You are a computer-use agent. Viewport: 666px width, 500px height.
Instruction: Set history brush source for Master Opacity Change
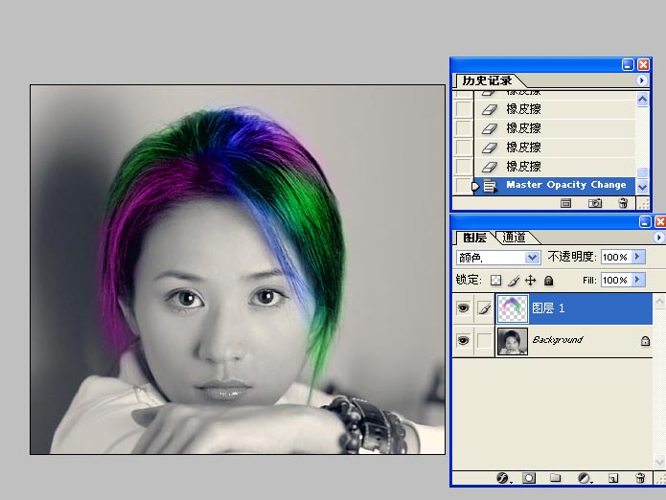pos(463,186)
